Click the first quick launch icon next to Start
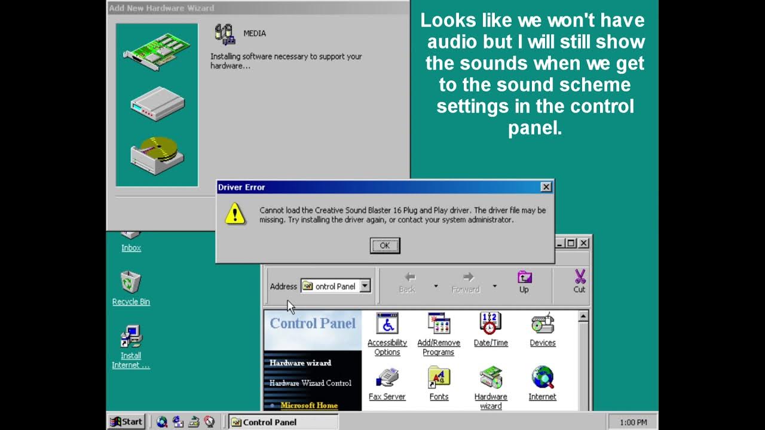The image size is (765, 430). click(162, 422)
